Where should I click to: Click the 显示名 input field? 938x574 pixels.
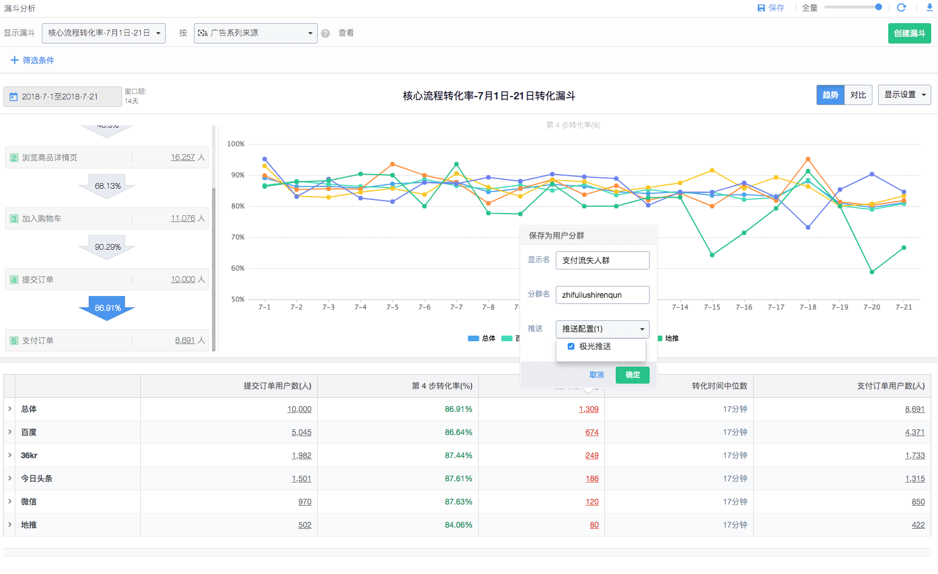coord(602,260)
